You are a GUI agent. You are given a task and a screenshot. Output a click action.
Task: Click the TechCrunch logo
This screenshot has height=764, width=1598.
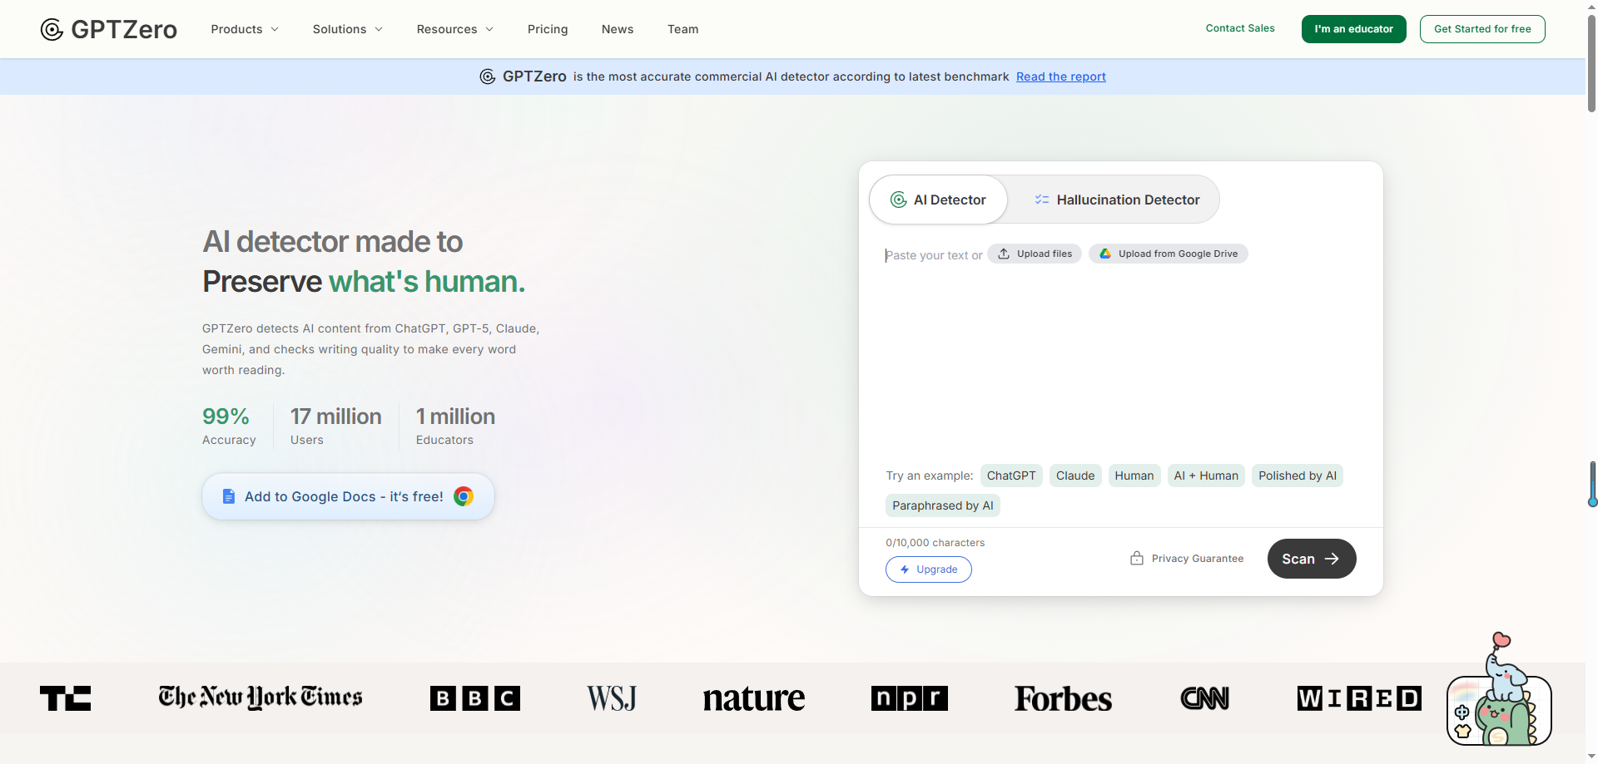pos(66,698)
